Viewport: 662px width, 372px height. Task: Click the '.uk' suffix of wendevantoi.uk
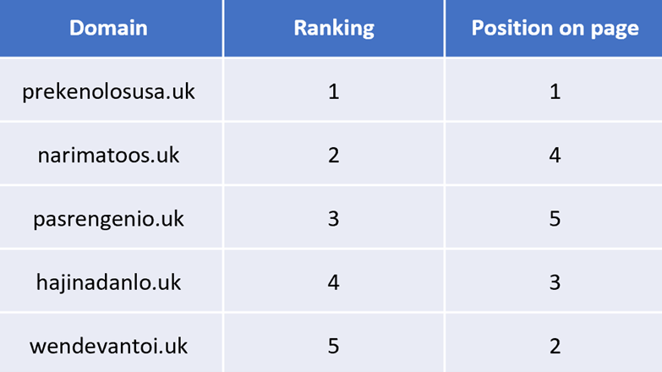173,346
